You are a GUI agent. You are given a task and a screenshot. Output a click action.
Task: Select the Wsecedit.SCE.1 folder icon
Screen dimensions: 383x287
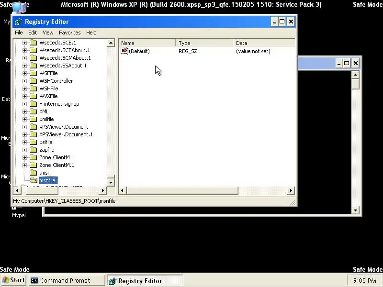(x=33, y=43)
